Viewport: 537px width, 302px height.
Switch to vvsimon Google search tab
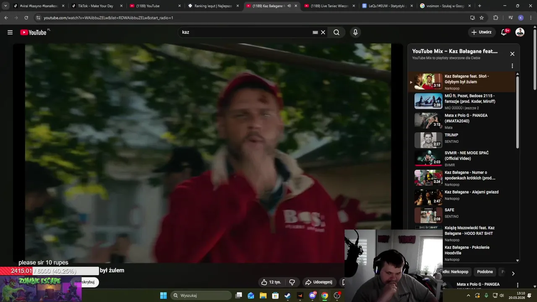(444, 6)
